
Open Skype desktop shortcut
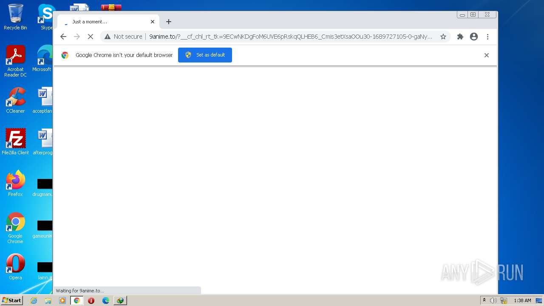(46, 17)
